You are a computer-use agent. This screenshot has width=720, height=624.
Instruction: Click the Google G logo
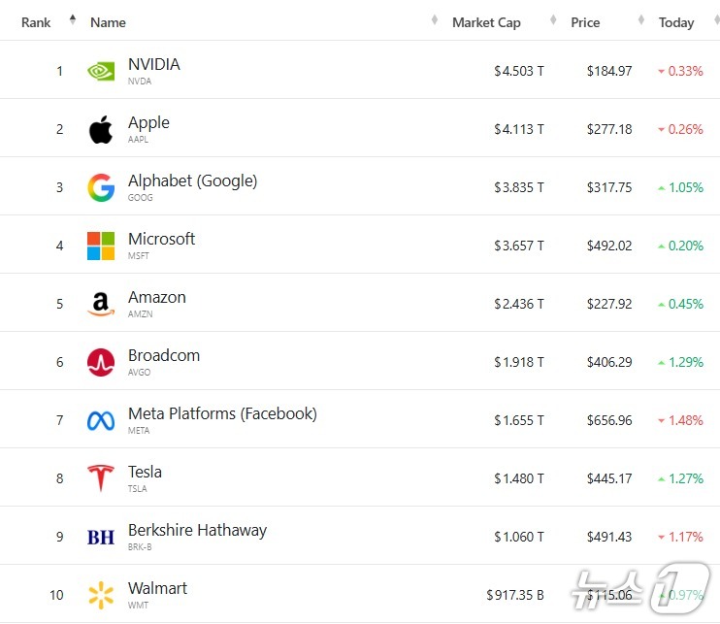[x=101, y=187]
